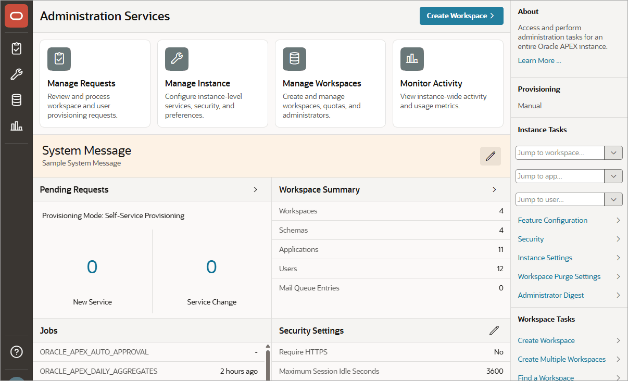Open Monitor Activity from the sidebar chart icon
628x381 pixels.
pyautogui.click(x=16, y=125)
